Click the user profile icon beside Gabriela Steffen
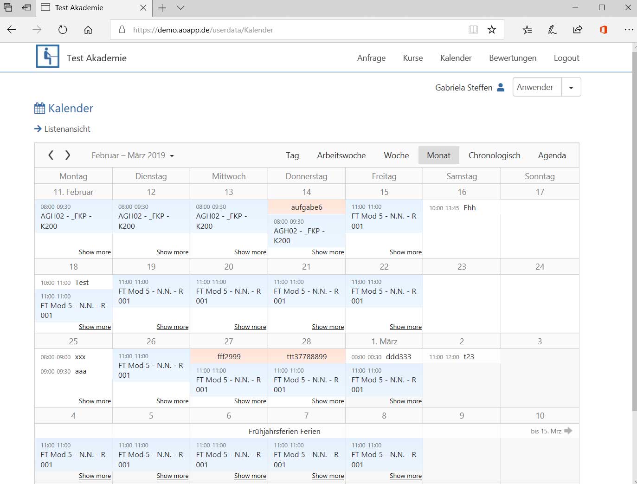The image size is (637, 484). coord(501,87)
